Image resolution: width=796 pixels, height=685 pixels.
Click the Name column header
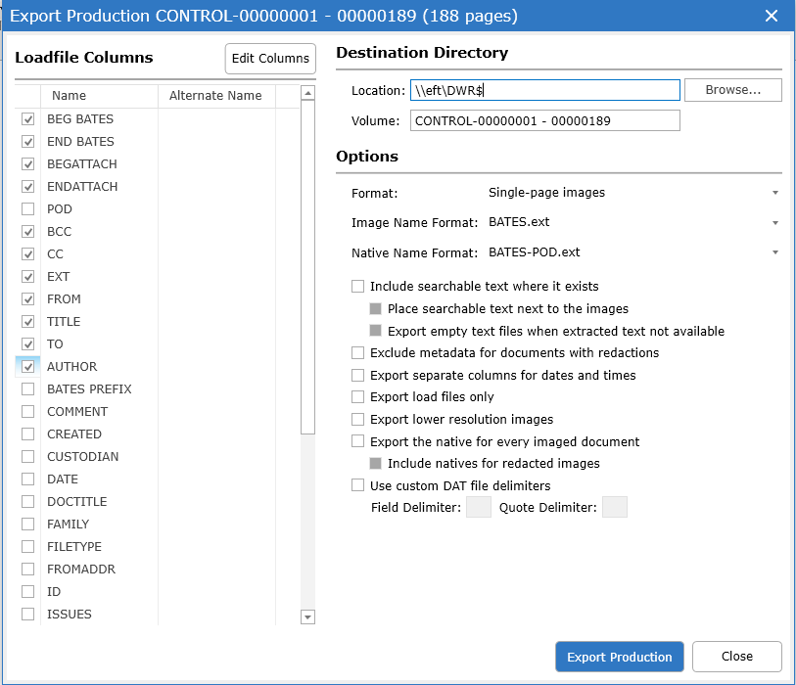100,96
